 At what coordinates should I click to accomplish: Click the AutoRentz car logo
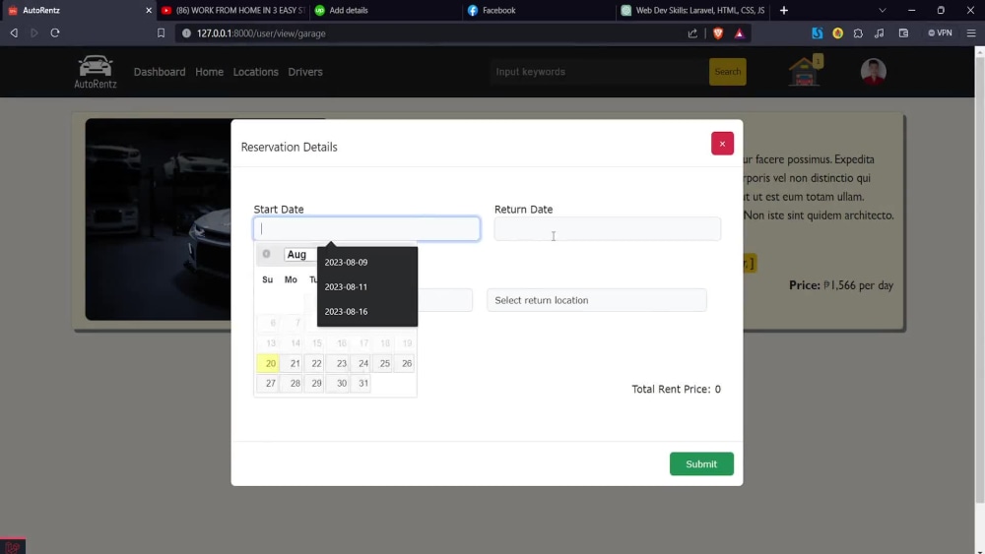(96, 72)
